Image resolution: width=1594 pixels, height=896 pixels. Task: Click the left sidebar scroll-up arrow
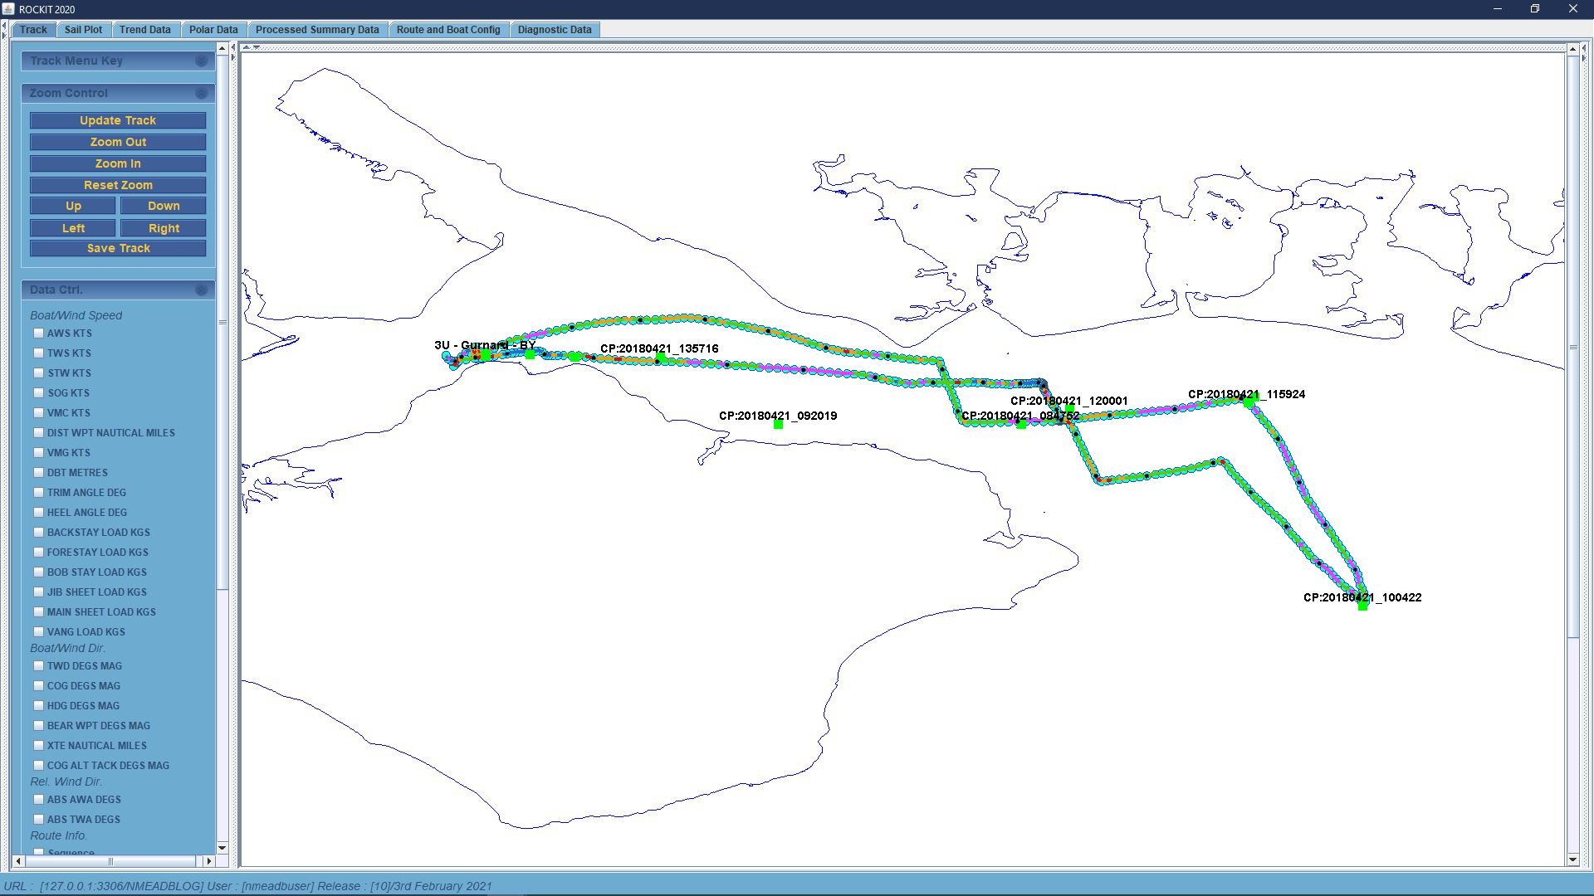tap(222, 49)
